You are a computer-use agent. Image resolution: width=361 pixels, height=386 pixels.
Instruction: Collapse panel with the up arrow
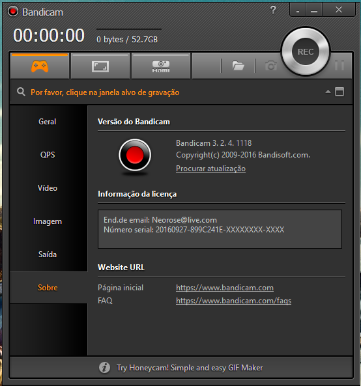[x=328, y=92]
